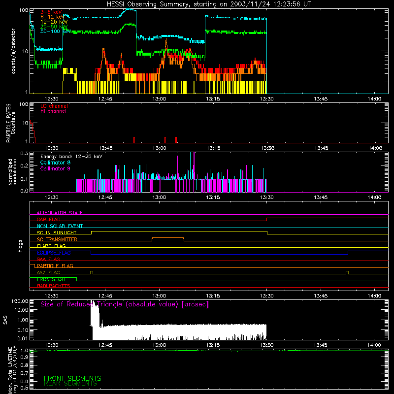Viewport: 394px width, 394px height.
Task: Click the 'Energy band: 12-25 keV' text
Action: click(x=71, y=157)
